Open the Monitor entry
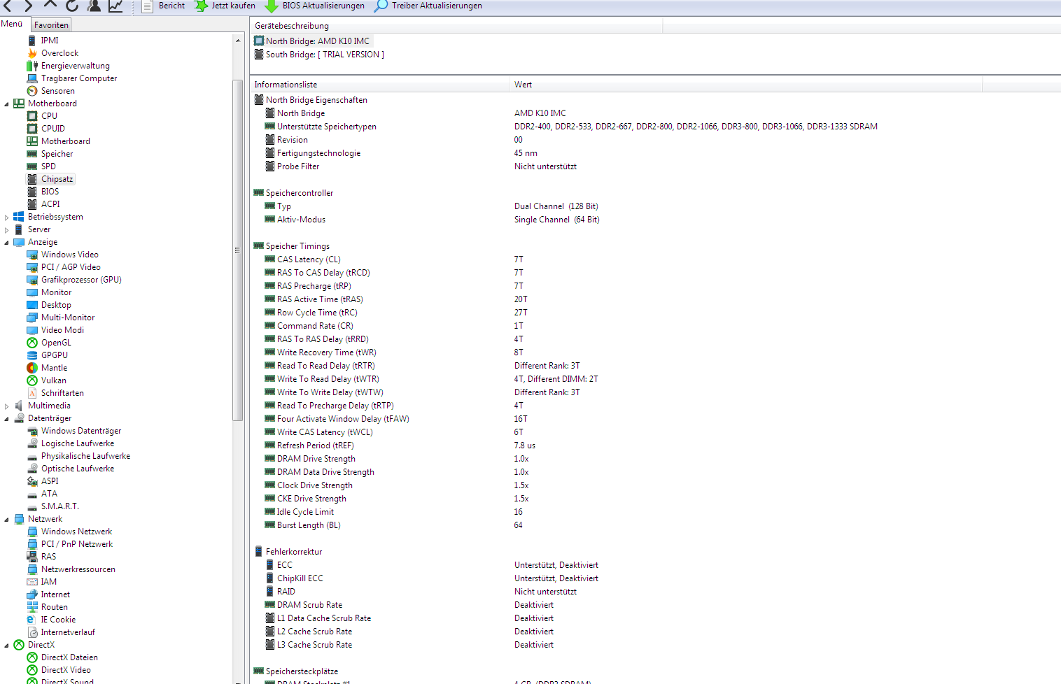 [x=56, y=292]
